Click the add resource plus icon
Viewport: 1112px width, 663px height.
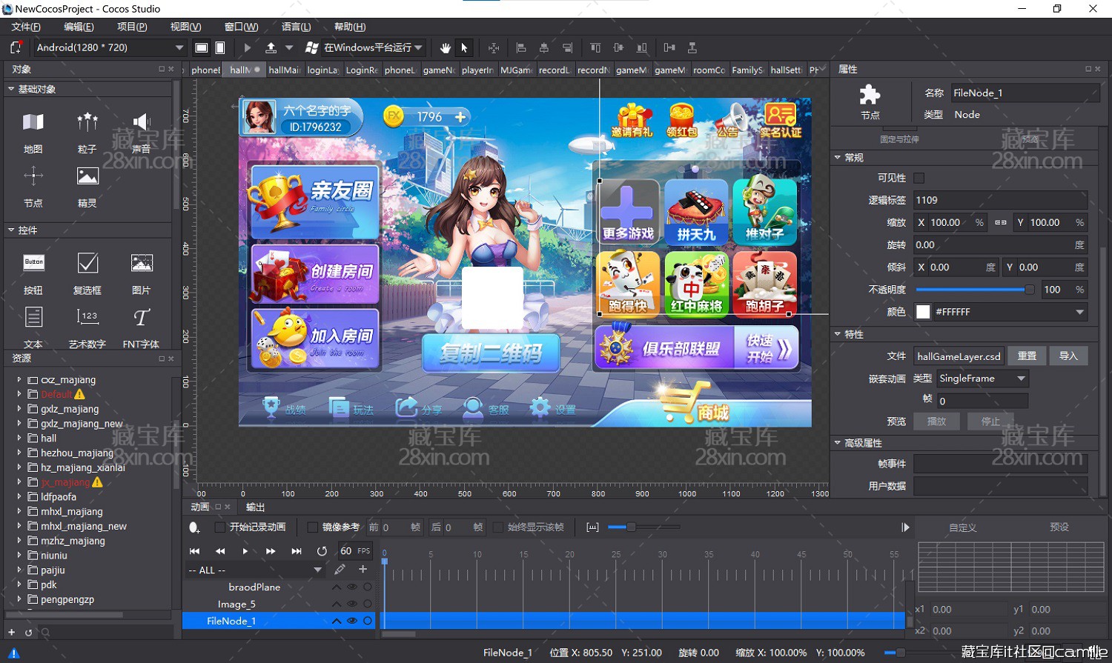click(x=11, y=633)
